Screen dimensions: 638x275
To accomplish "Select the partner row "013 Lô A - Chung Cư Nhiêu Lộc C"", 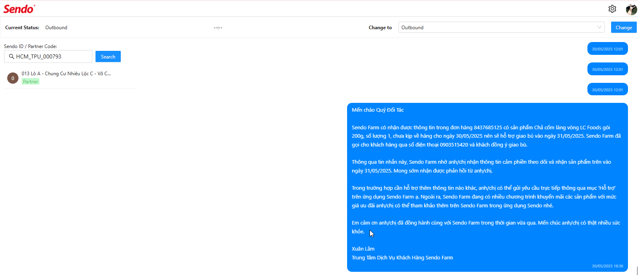I will (x=70, y=78).
